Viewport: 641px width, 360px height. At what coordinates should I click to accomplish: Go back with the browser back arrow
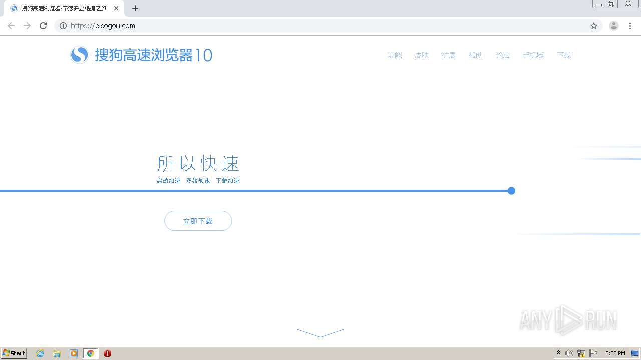(11, 26)
